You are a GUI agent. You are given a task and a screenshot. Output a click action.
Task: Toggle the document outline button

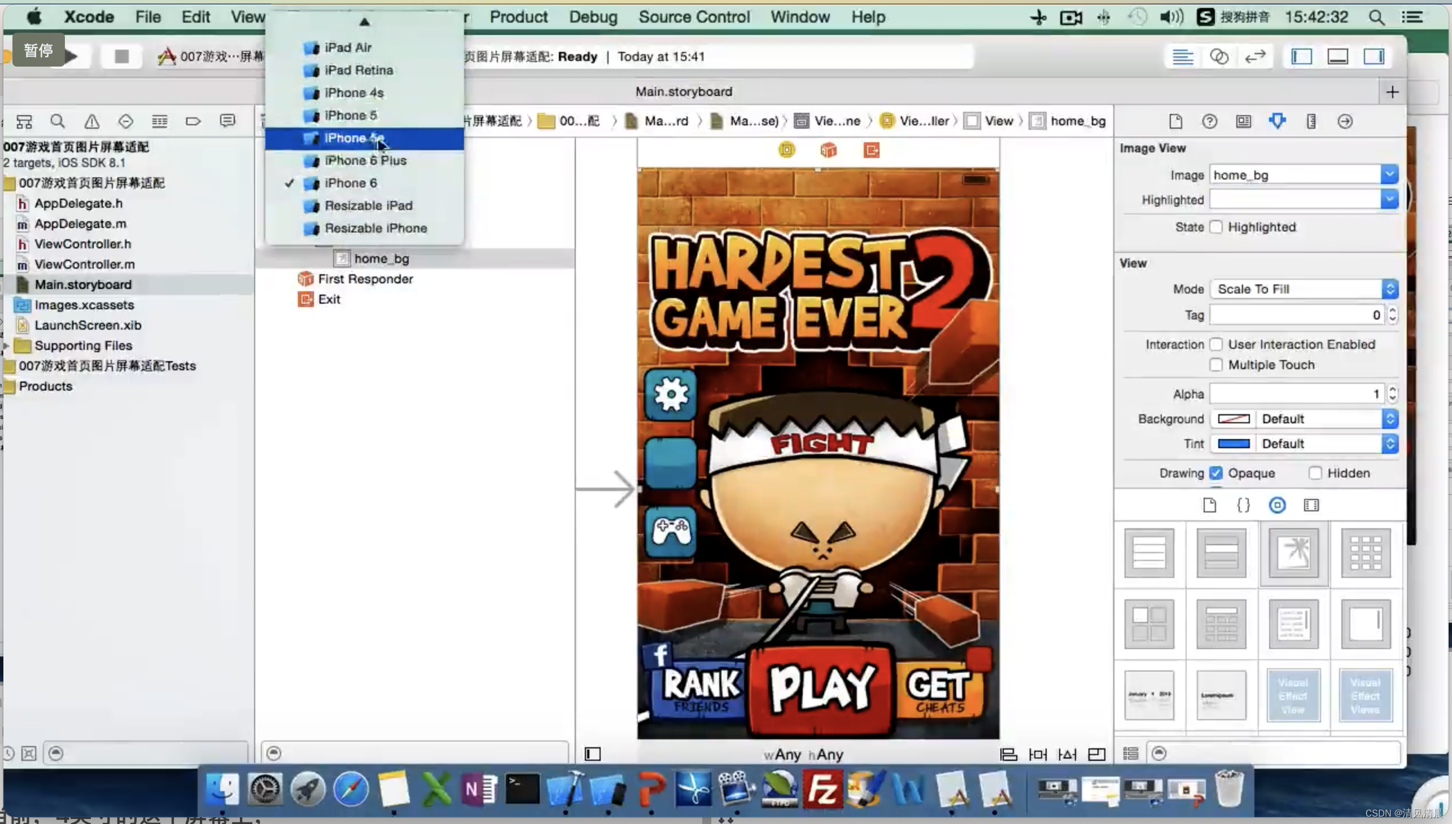pos(593,755)
